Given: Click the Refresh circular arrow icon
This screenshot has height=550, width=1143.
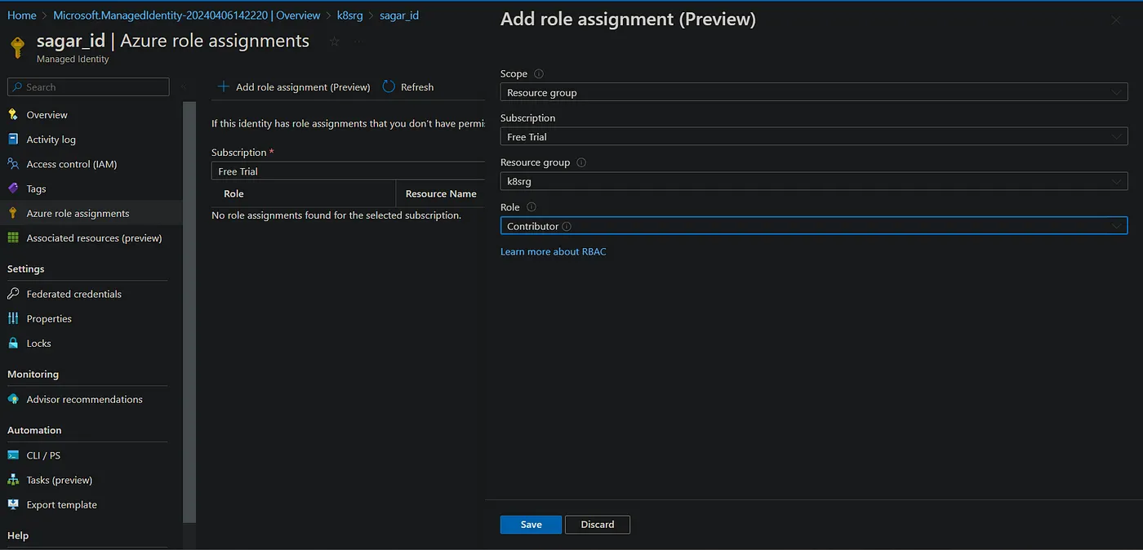Looking at the screenshot, I should pyautogui.click(x=389, y=86).
